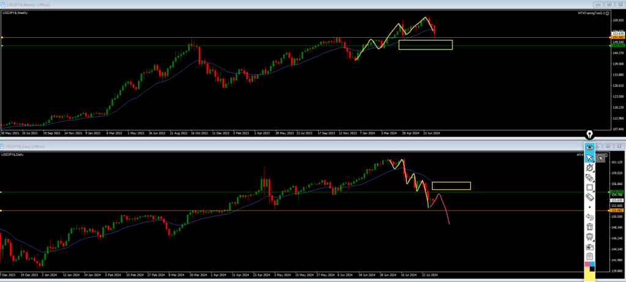Open the rectangle shape tool options
The image size is (626, 282).
pos(590,187)
